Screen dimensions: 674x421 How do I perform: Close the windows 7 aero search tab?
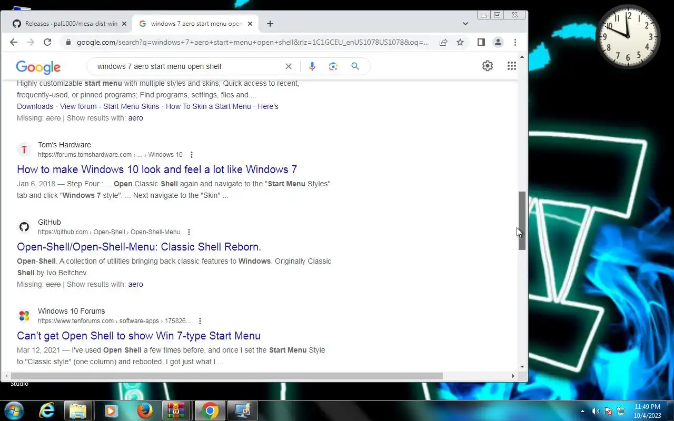tap(250, 24)
